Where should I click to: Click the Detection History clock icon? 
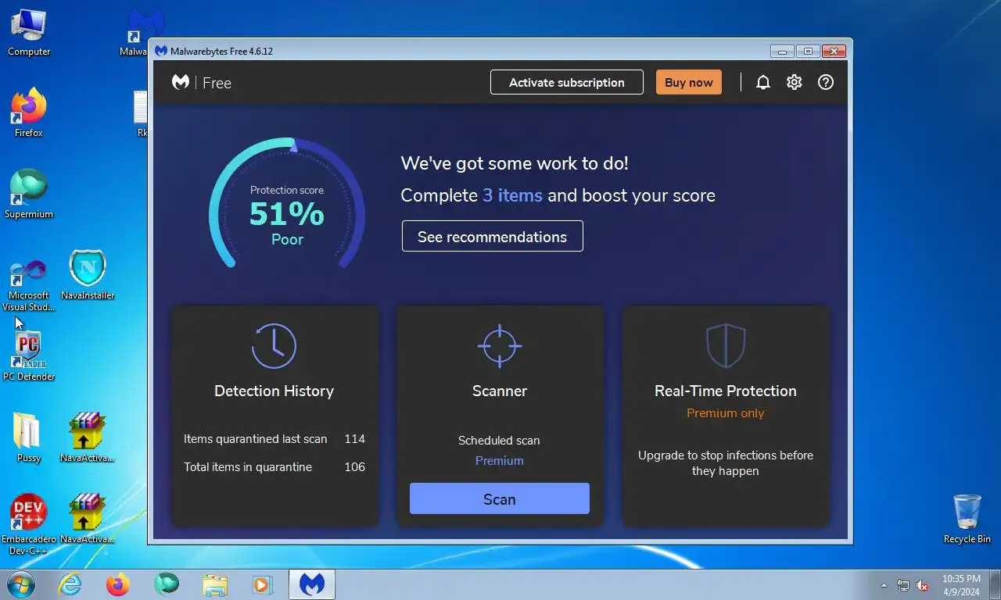coord(274,346)
